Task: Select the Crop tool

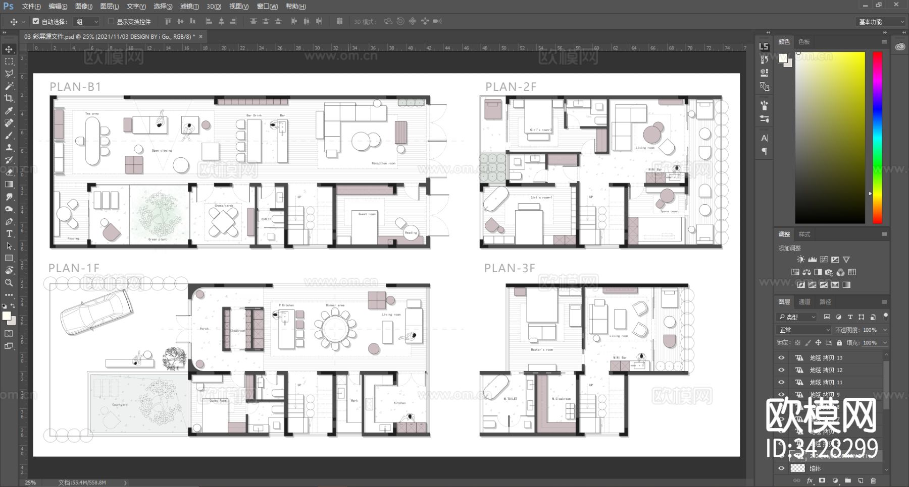Action: (x=9, y=98)
